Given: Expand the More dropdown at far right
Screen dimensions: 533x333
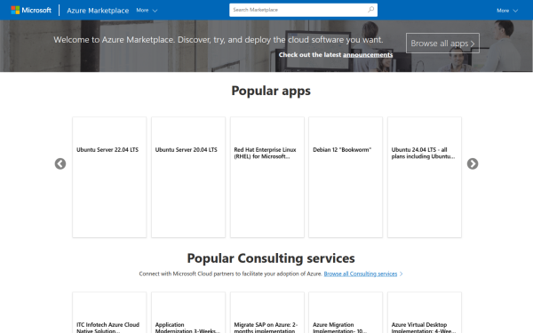Looking at the screenshot, I should point(507,11).
